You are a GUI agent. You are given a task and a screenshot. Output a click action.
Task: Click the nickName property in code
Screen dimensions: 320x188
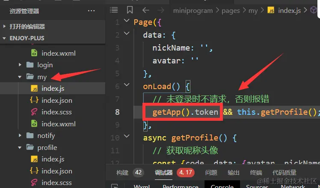click(x=171, y=48)
